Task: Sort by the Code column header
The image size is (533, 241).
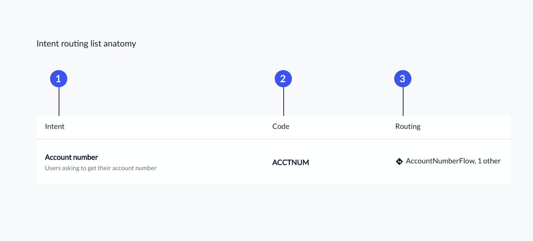Action: click(281, 126)
